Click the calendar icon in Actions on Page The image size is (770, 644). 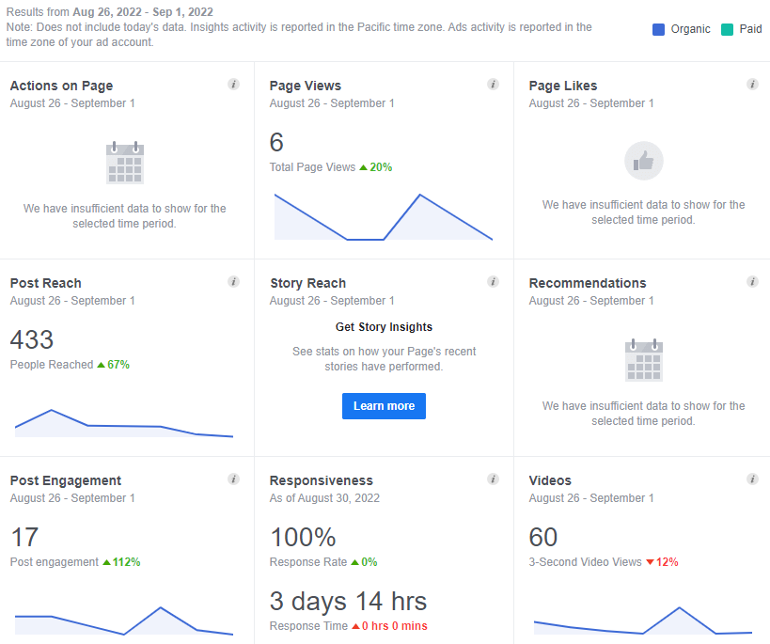point(125,163)
